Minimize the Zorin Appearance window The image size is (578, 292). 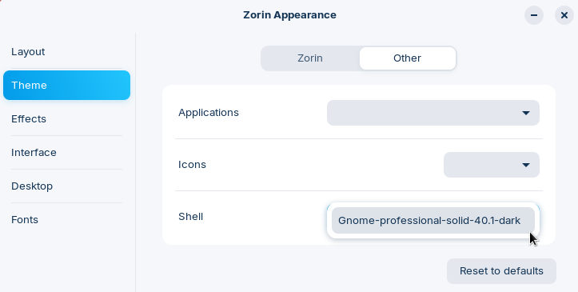click(534, 15)
